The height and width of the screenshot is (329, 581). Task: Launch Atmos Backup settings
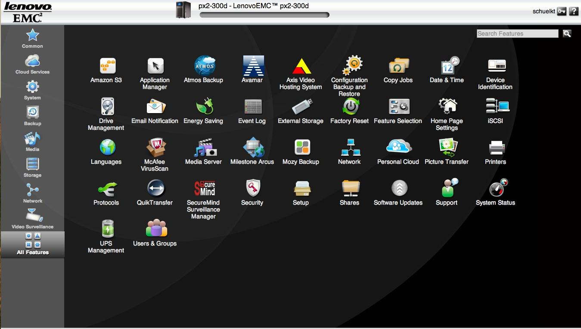pyautogui.click(x=204, y=66)
